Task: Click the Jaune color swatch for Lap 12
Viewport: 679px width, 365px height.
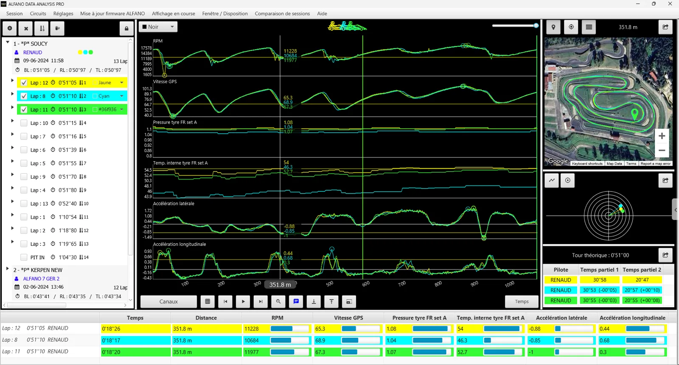Action: (95, 83)
